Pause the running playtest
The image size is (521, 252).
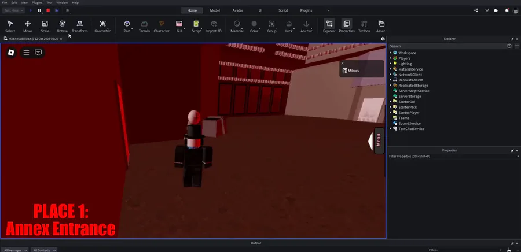39,10
